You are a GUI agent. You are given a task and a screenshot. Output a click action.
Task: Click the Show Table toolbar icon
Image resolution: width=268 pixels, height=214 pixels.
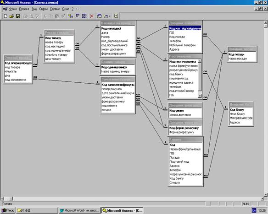pos(71,16)
